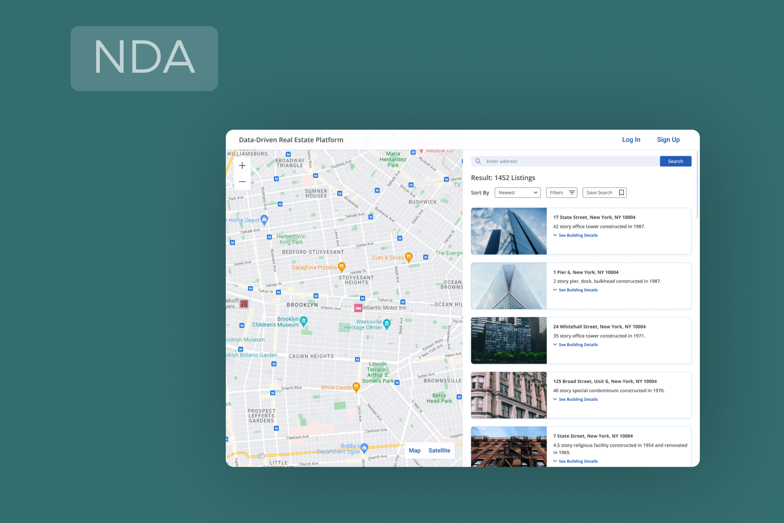Expand building details for 17 State Street
784x523 pixels.
coord(575,235)
